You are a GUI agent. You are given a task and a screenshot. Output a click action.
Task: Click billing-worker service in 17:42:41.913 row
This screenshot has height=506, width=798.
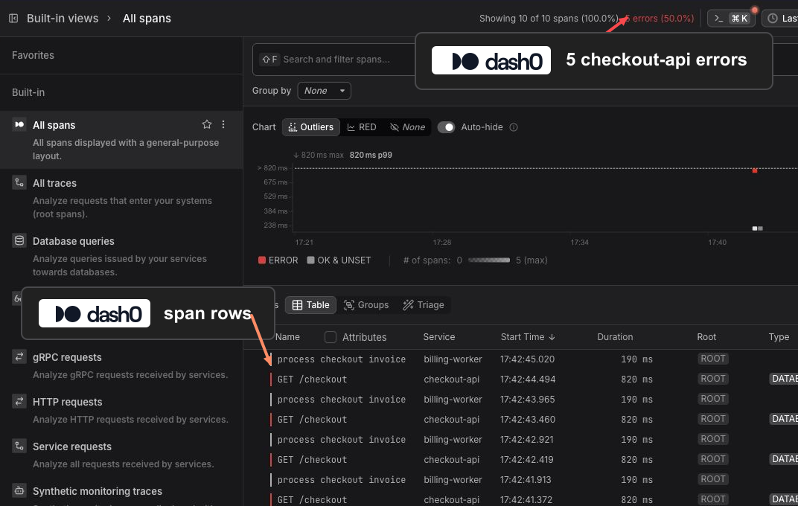pyautogui.click(x=453, y=479)
